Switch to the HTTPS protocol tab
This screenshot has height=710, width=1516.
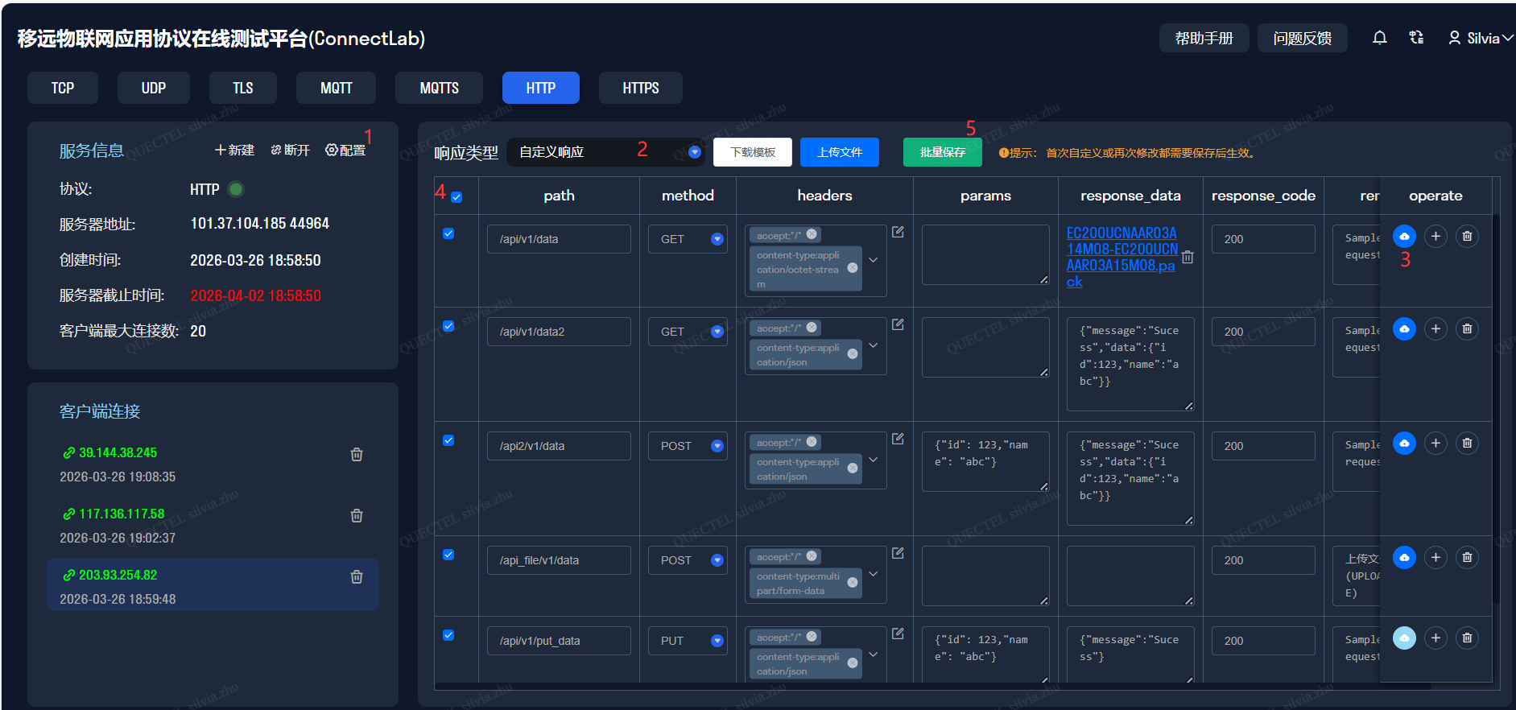pyautogui.click(x=640, y=88)
